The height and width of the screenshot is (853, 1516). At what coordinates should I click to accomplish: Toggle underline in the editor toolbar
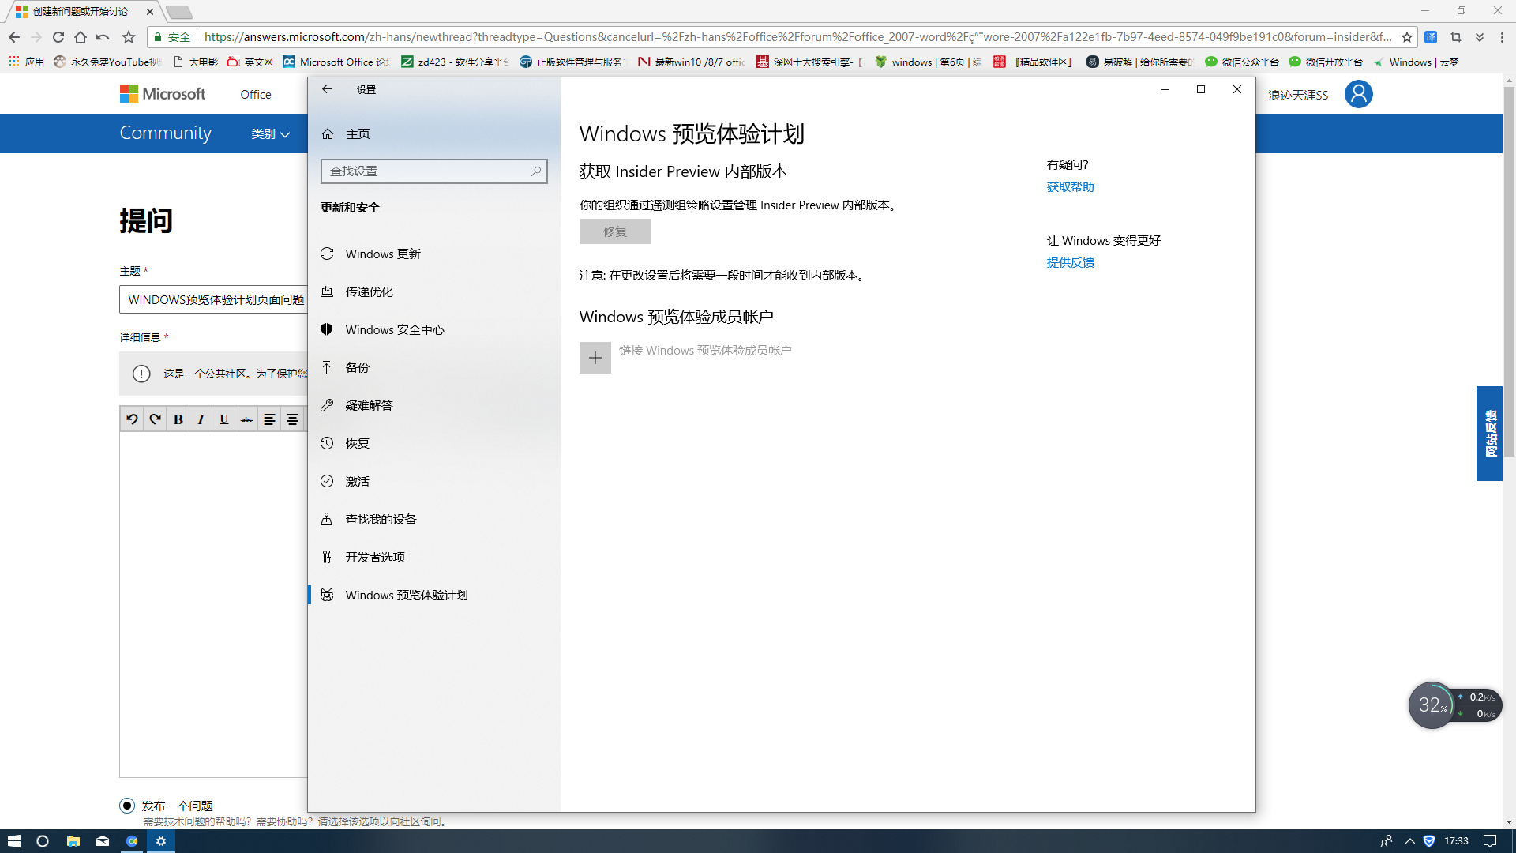224,419
